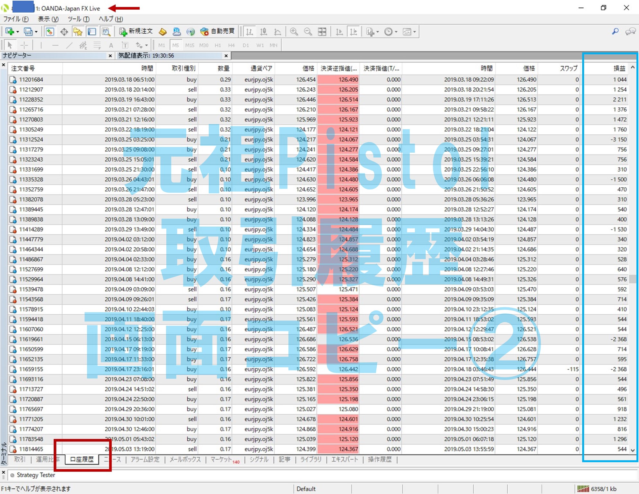The width and height of the screenshot is (639, 494).
Task: Click the Data Window crosshair-target icon
Action: tap(64, 31)
